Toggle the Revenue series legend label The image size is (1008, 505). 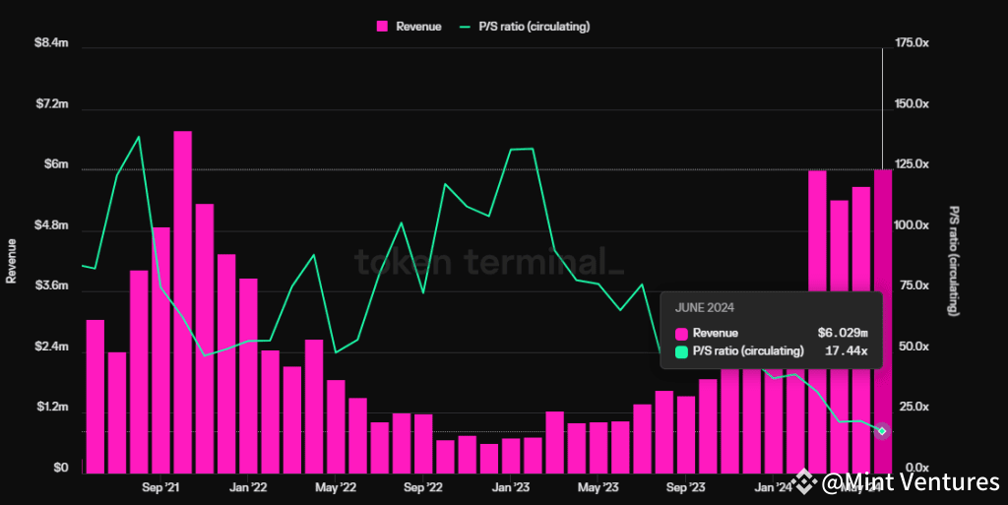pyautogui.click(x=418, y=27)
